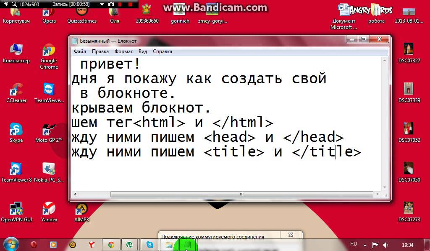Click the Opera icon in the taskbar
The width and height of the screenshot is (430, 251).
point(34,245)
